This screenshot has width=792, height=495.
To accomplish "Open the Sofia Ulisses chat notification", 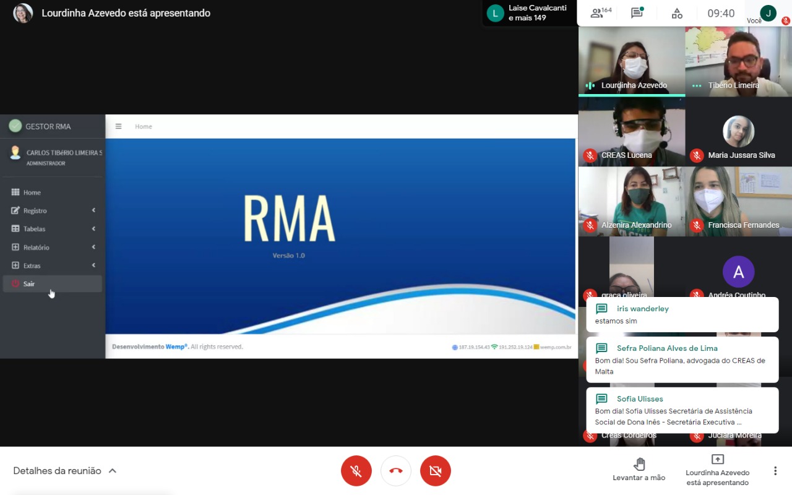I will (x=682, y=410).
